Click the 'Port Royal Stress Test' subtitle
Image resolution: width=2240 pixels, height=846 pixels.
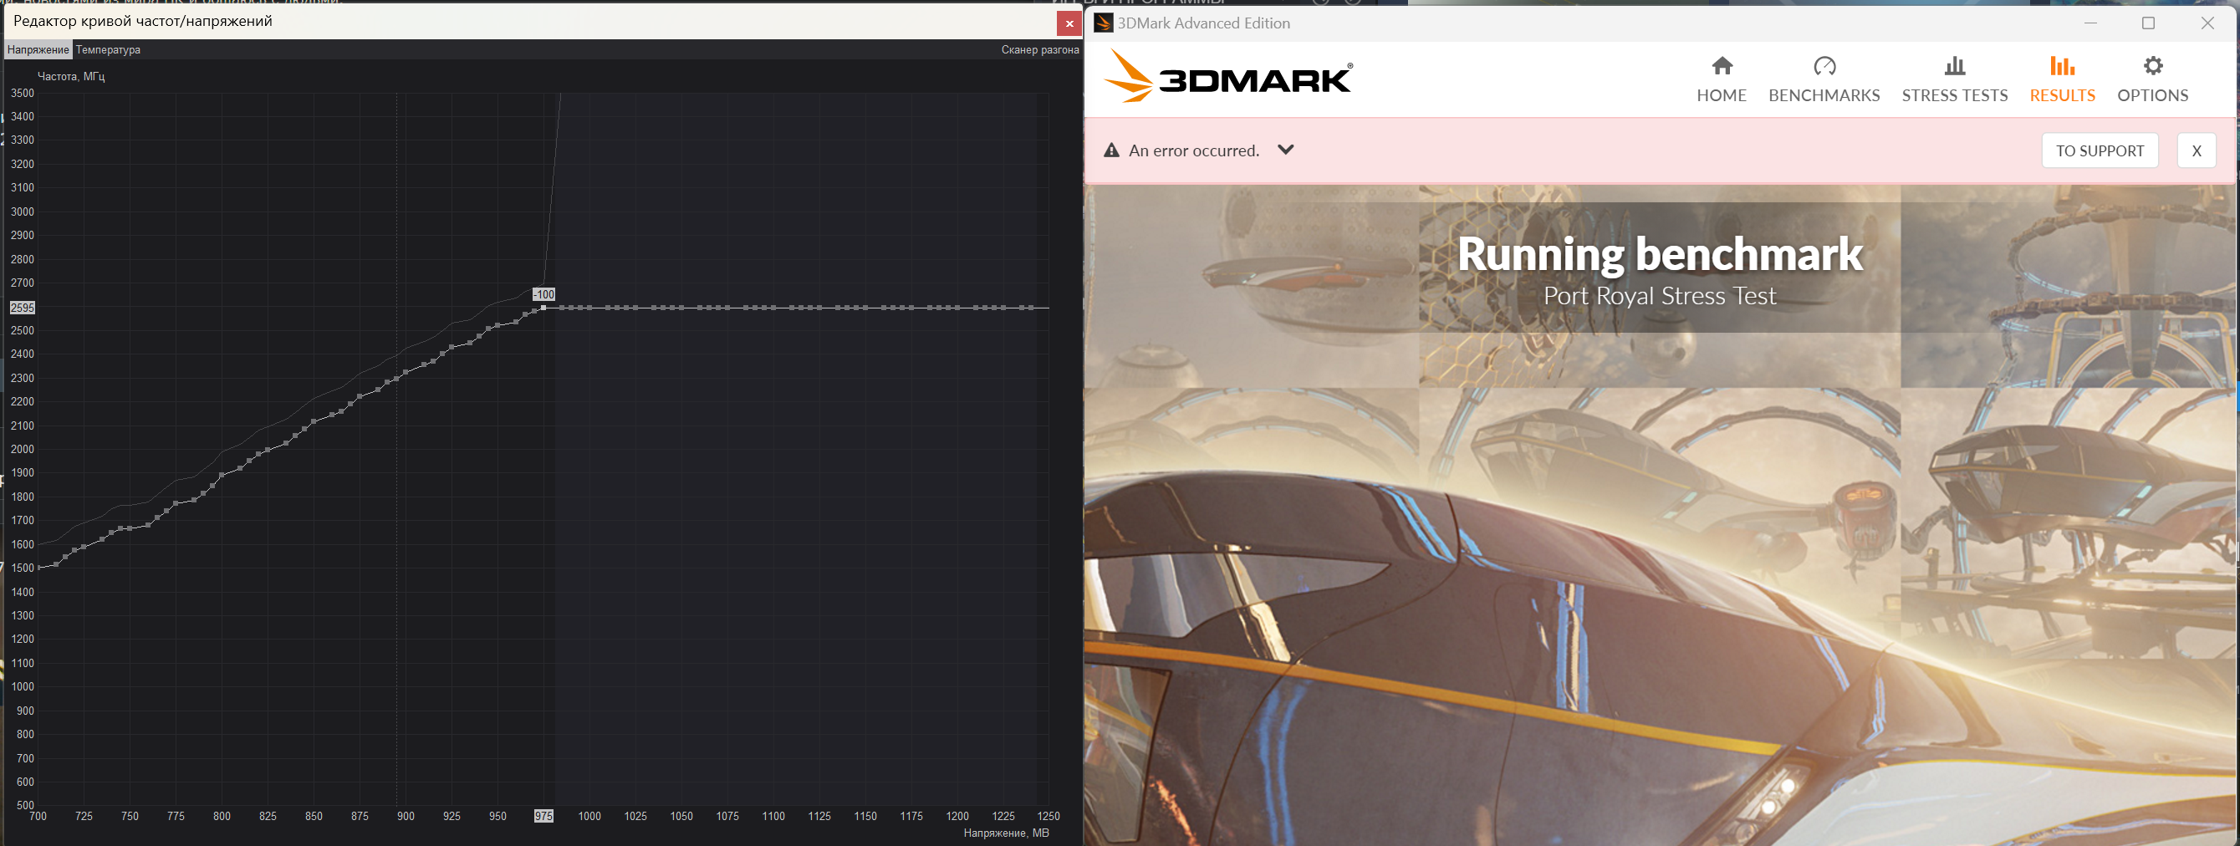coord(1659,296)
